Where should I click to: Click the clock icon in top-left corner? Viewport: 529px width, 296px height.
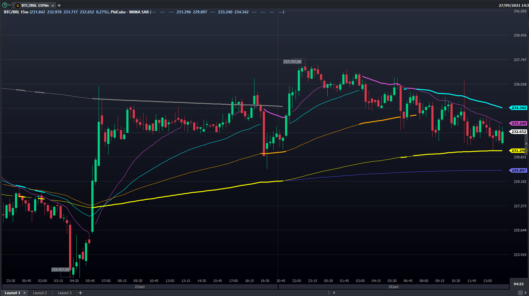click(5, 5)
